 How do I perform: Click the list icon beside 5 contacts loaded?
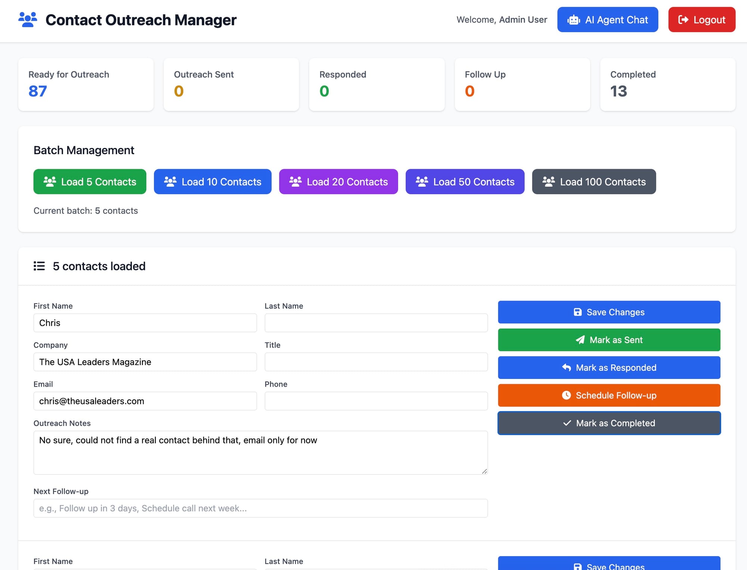39,266
